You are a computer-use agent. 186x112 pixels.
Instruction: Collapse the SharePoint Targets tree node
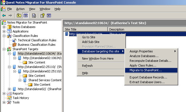pyautogui.click(x=4, y=49)
